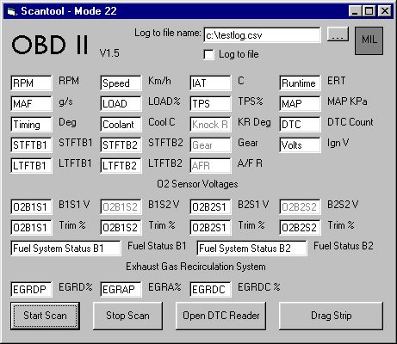Stop scanning with Stop Scan button
The width and height of the screenshot is (397, 344).
[x=127, y=316]
